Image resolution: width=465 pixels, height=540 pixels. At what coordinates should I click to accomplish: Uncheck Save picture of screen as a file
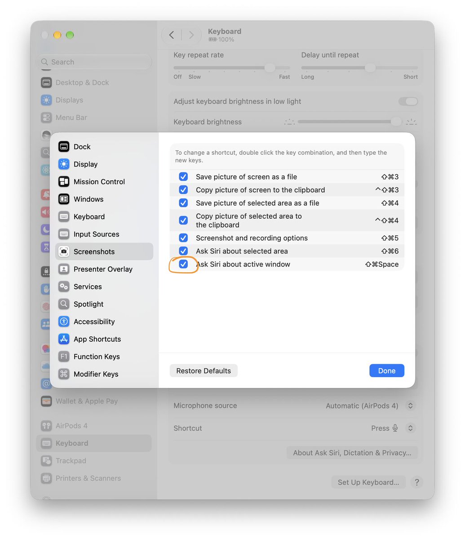tap(183, 177)
